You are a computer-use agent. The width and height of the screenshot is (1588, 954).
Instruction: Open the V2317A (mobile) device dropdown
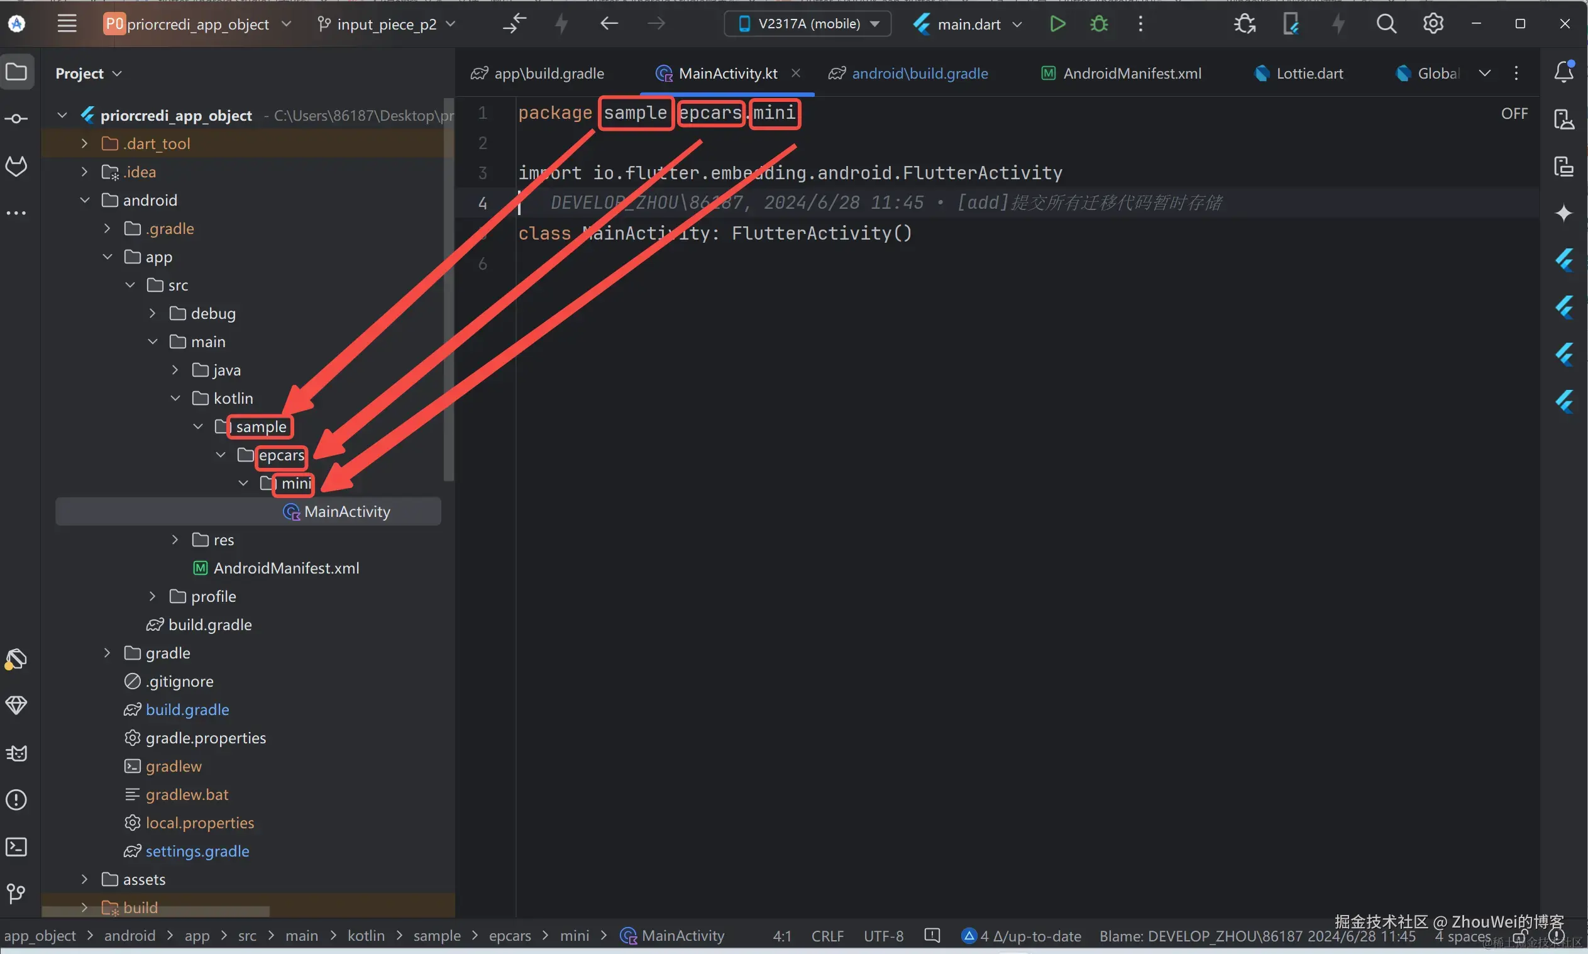coord(808,25)
